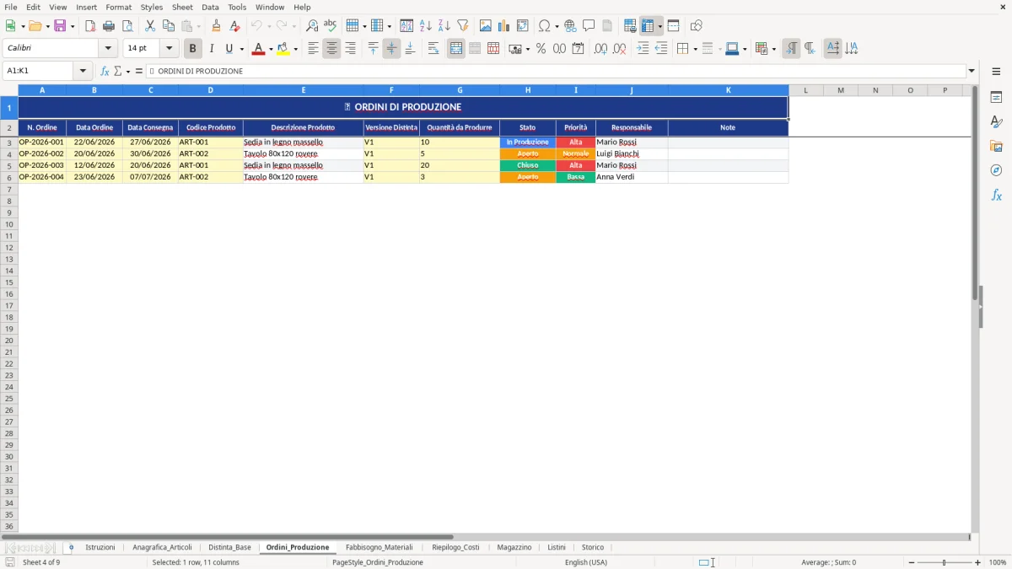
Task: Clear direct formatting icon
Action: (234, 25)
